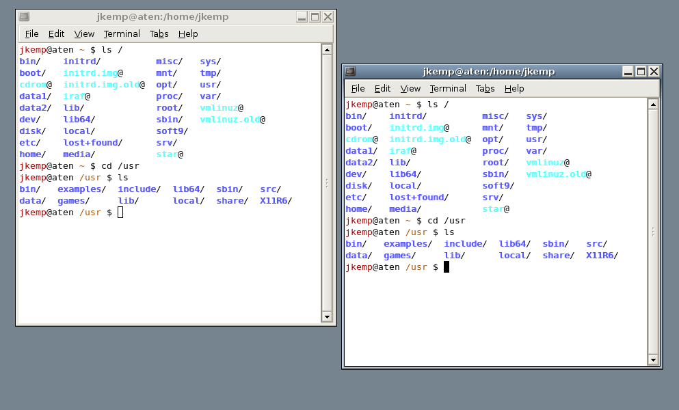Open Help menu in left terminal window
This screenshot has height=410, width=679.
click(x=188, y=33)
